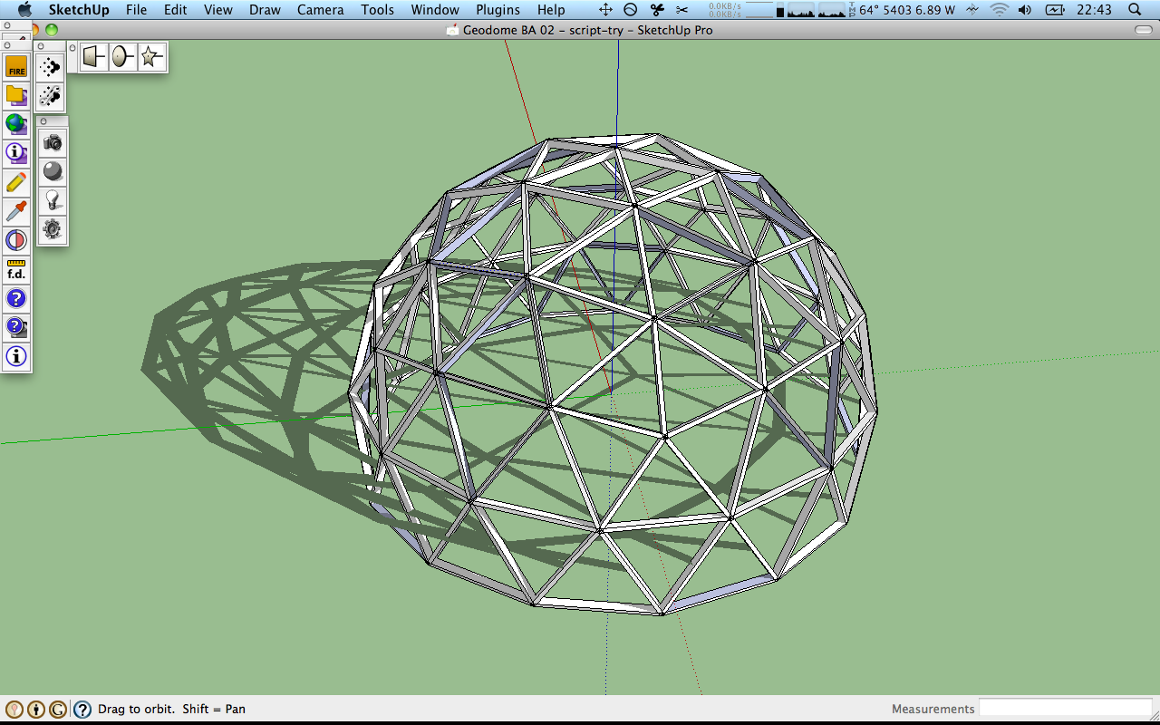Open the Camera menu
The width and height of the screenshot is (1160, 725).
320,10
